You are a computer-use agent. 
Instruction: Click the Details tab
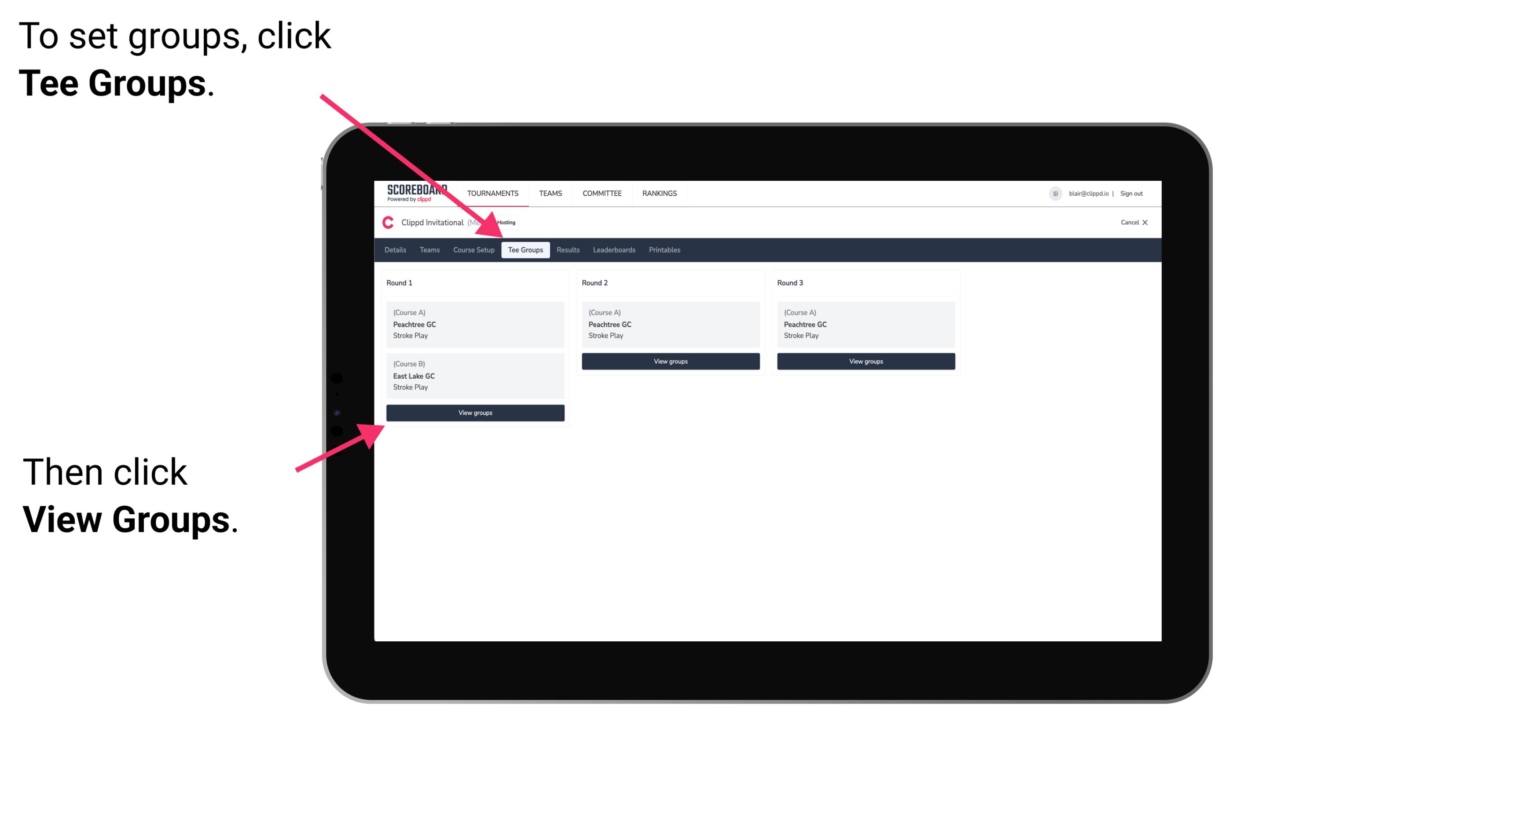[396, 249]
